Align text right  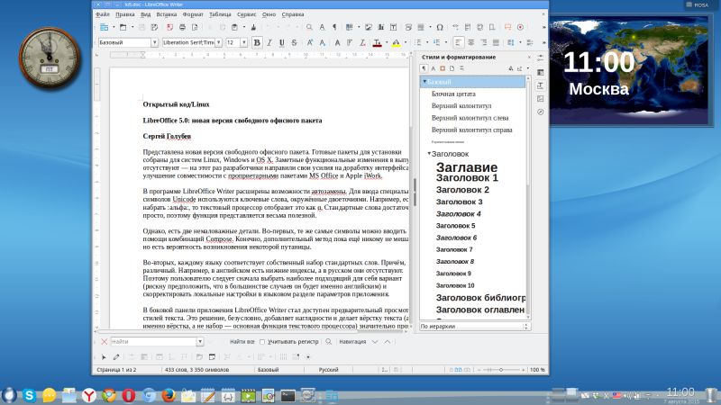click(x=483, y=42)
